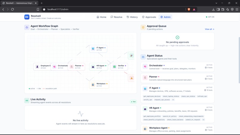This screenshot has width=240, height=135.
Task: Select the Planner graph node
Action: click(x=77, y=67)
